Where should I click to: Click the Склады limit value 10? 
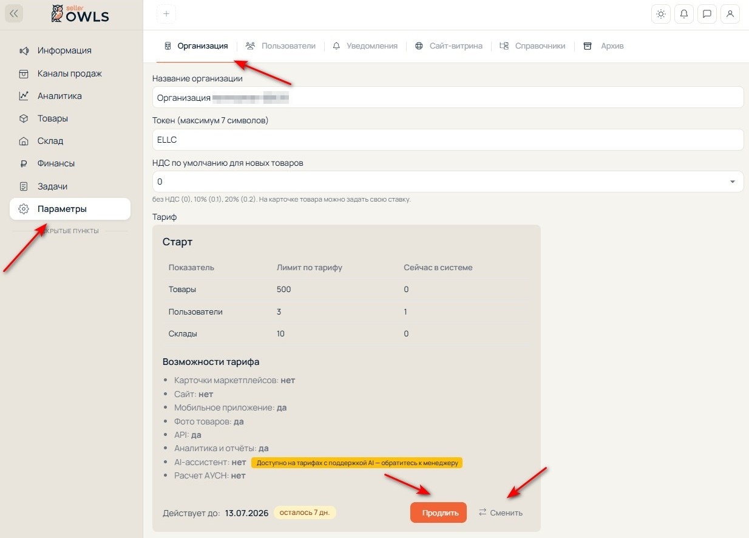click(x=280, y=334)
